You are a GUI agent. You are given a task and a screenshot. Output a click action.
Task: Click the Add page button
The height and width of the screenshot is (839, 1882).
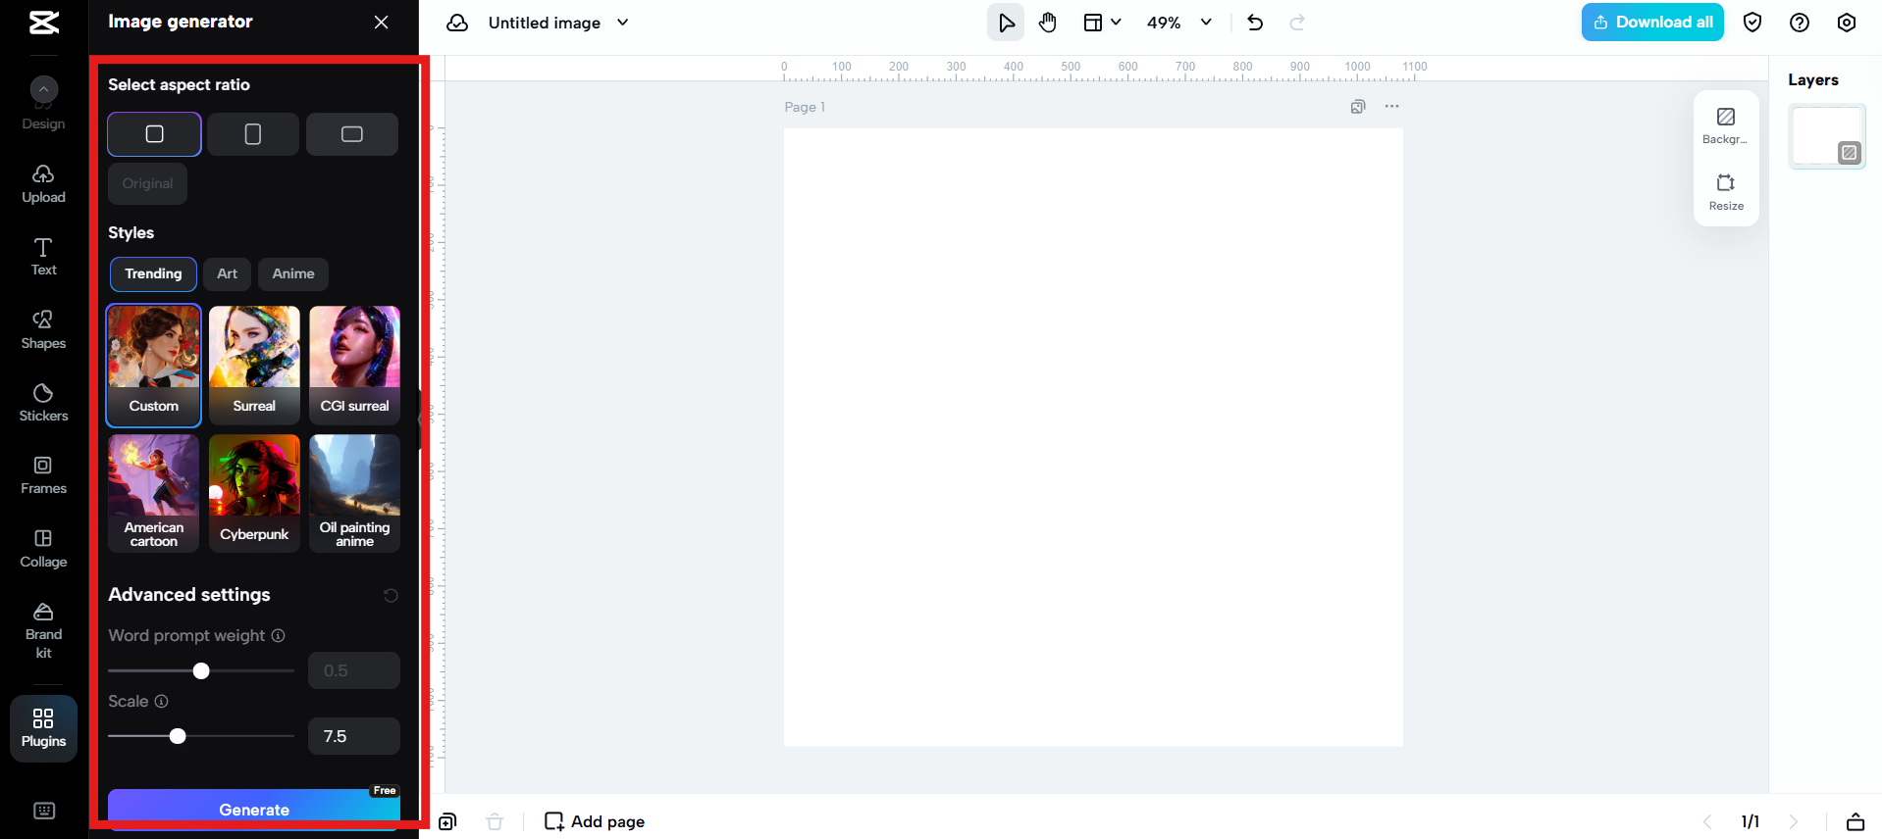[x=595, y=821]
